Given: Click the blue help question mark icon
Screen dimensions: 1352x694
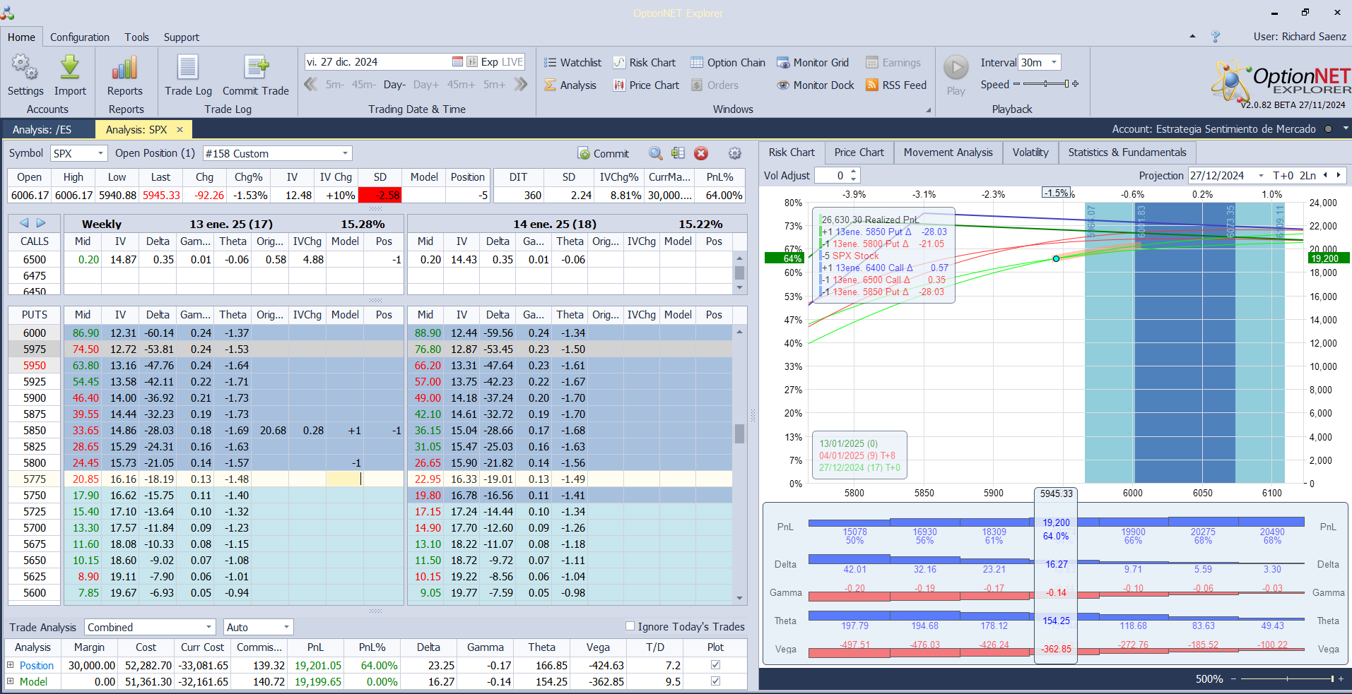Looking at the screenshot, I should coord(1216,37).
